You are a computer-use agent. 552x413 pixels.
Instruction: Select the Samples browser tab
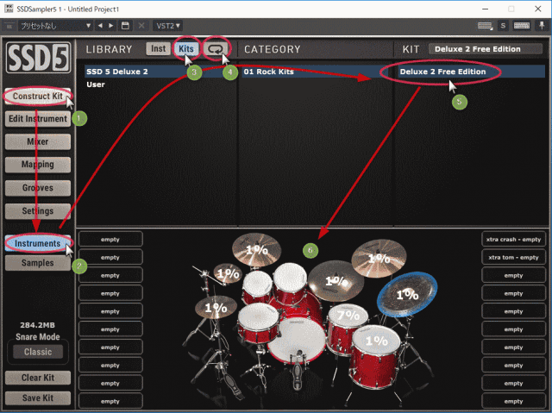pos(38,263)
